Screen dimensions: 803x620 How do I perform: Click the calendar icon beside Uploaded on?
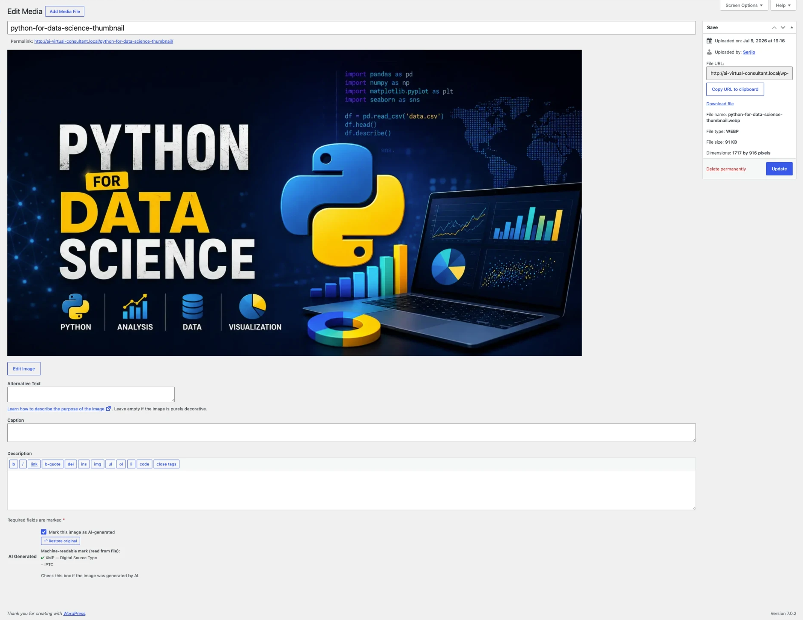(x=709, y=41)
